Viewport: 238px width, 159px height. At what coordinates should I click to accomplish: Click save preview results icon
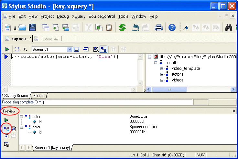click(6, 144)
